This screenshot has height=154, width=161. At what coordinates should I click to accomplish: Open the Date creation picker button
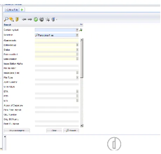coord(77,59)
